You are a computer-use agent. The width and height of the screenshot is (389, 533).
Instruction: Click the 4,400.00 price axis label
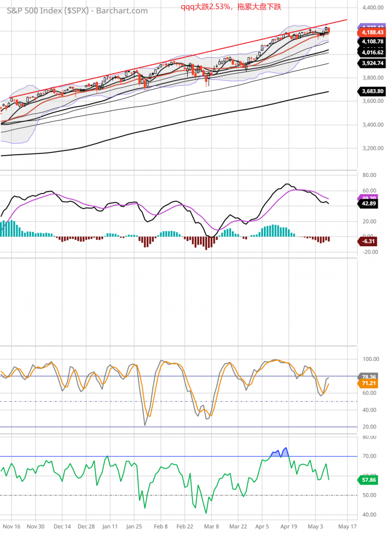(x=373, y=9)
